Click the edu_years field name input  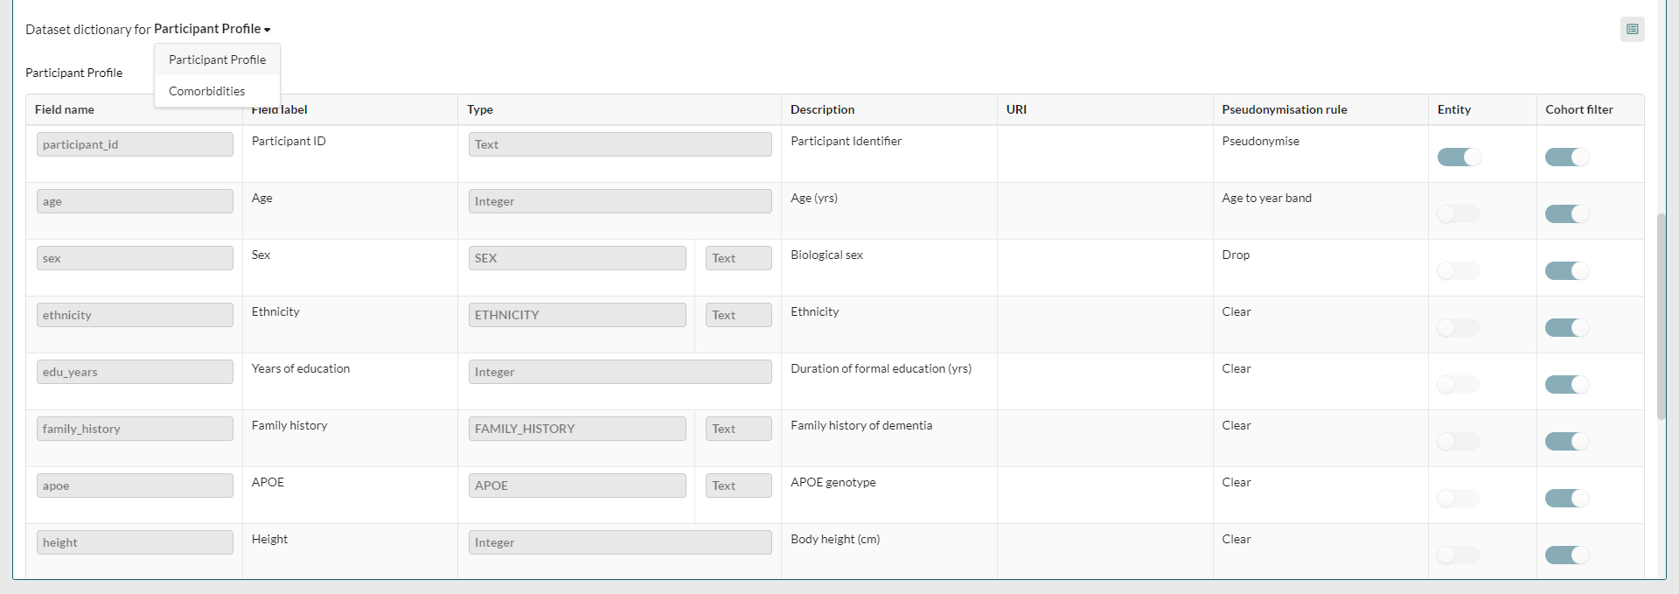(x=135, y=372)
